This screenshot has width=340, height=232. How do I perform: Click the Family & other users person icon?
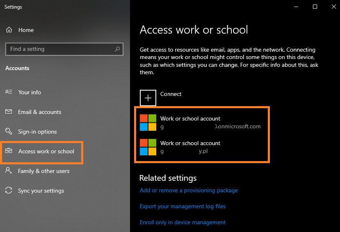click(x=9, y=171)
